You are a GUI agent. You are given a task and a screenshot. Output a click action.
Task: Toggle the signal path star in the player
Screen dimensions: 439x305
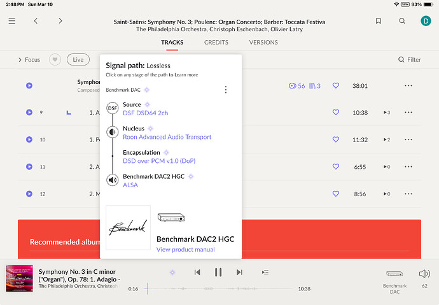click(172, 273)
